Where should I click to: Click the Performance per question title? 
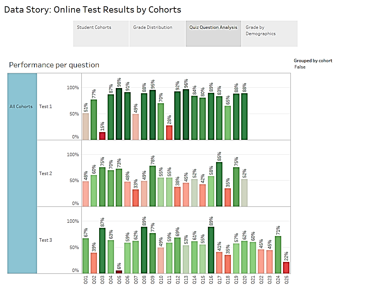[x=54, y=65]
